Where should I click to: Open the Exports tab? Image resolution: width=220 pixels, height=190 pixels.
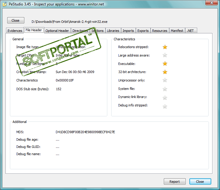(143, 31)
